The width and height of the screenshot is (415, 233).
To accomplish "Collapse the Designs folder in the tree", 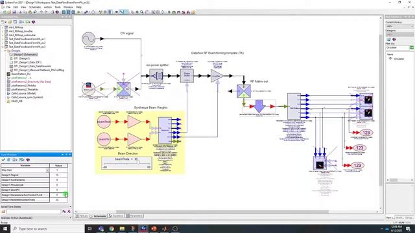I will [x=5, y=50].
